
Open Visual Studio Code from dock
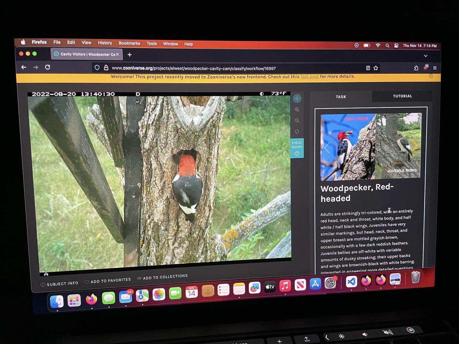tap(351, 282)
